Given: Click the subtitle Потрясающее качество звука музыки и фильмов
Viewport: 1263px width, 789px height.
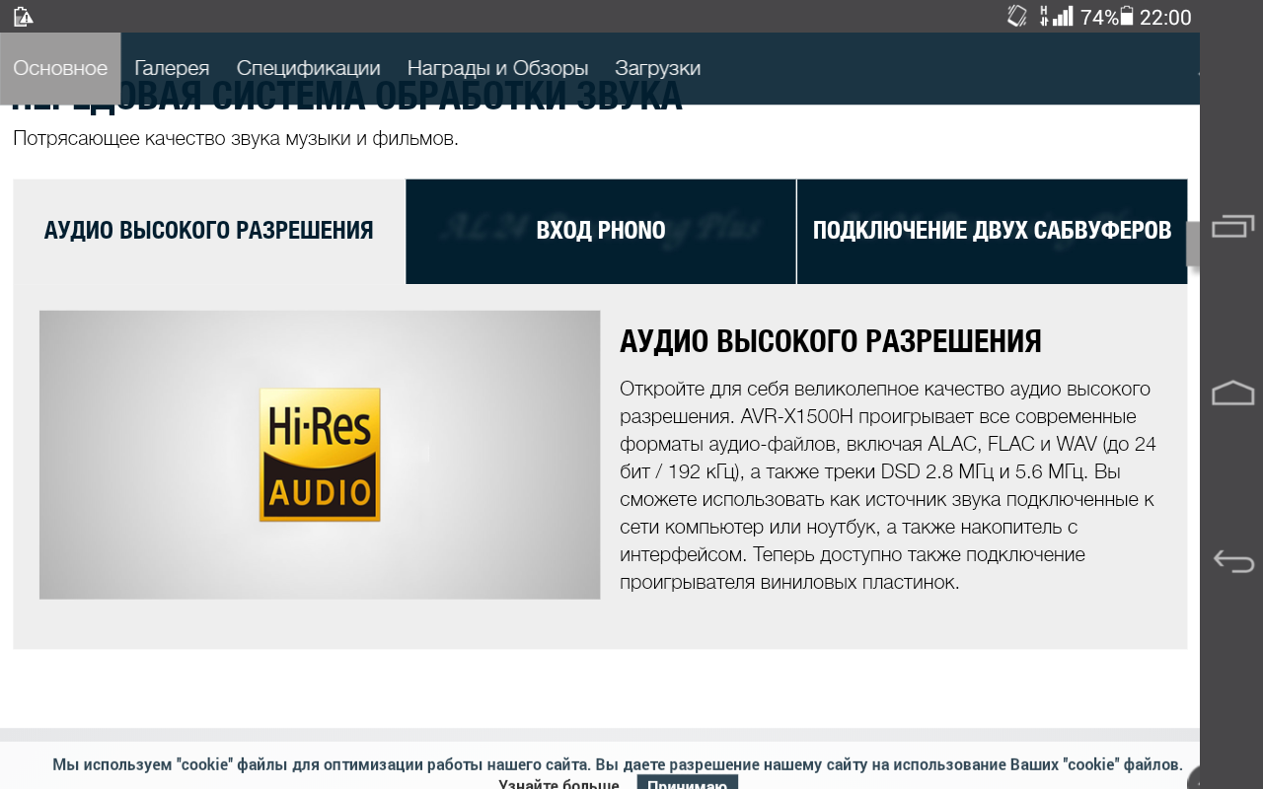Looking at the screenshot, I should coord(236,138).
